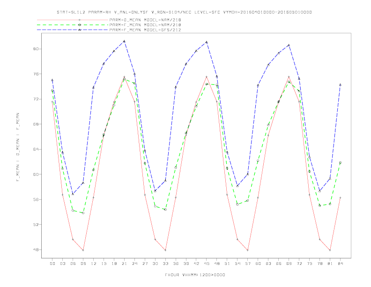Click y-axis tick label 60
371x287 pixels.
(x=37, y=174)
